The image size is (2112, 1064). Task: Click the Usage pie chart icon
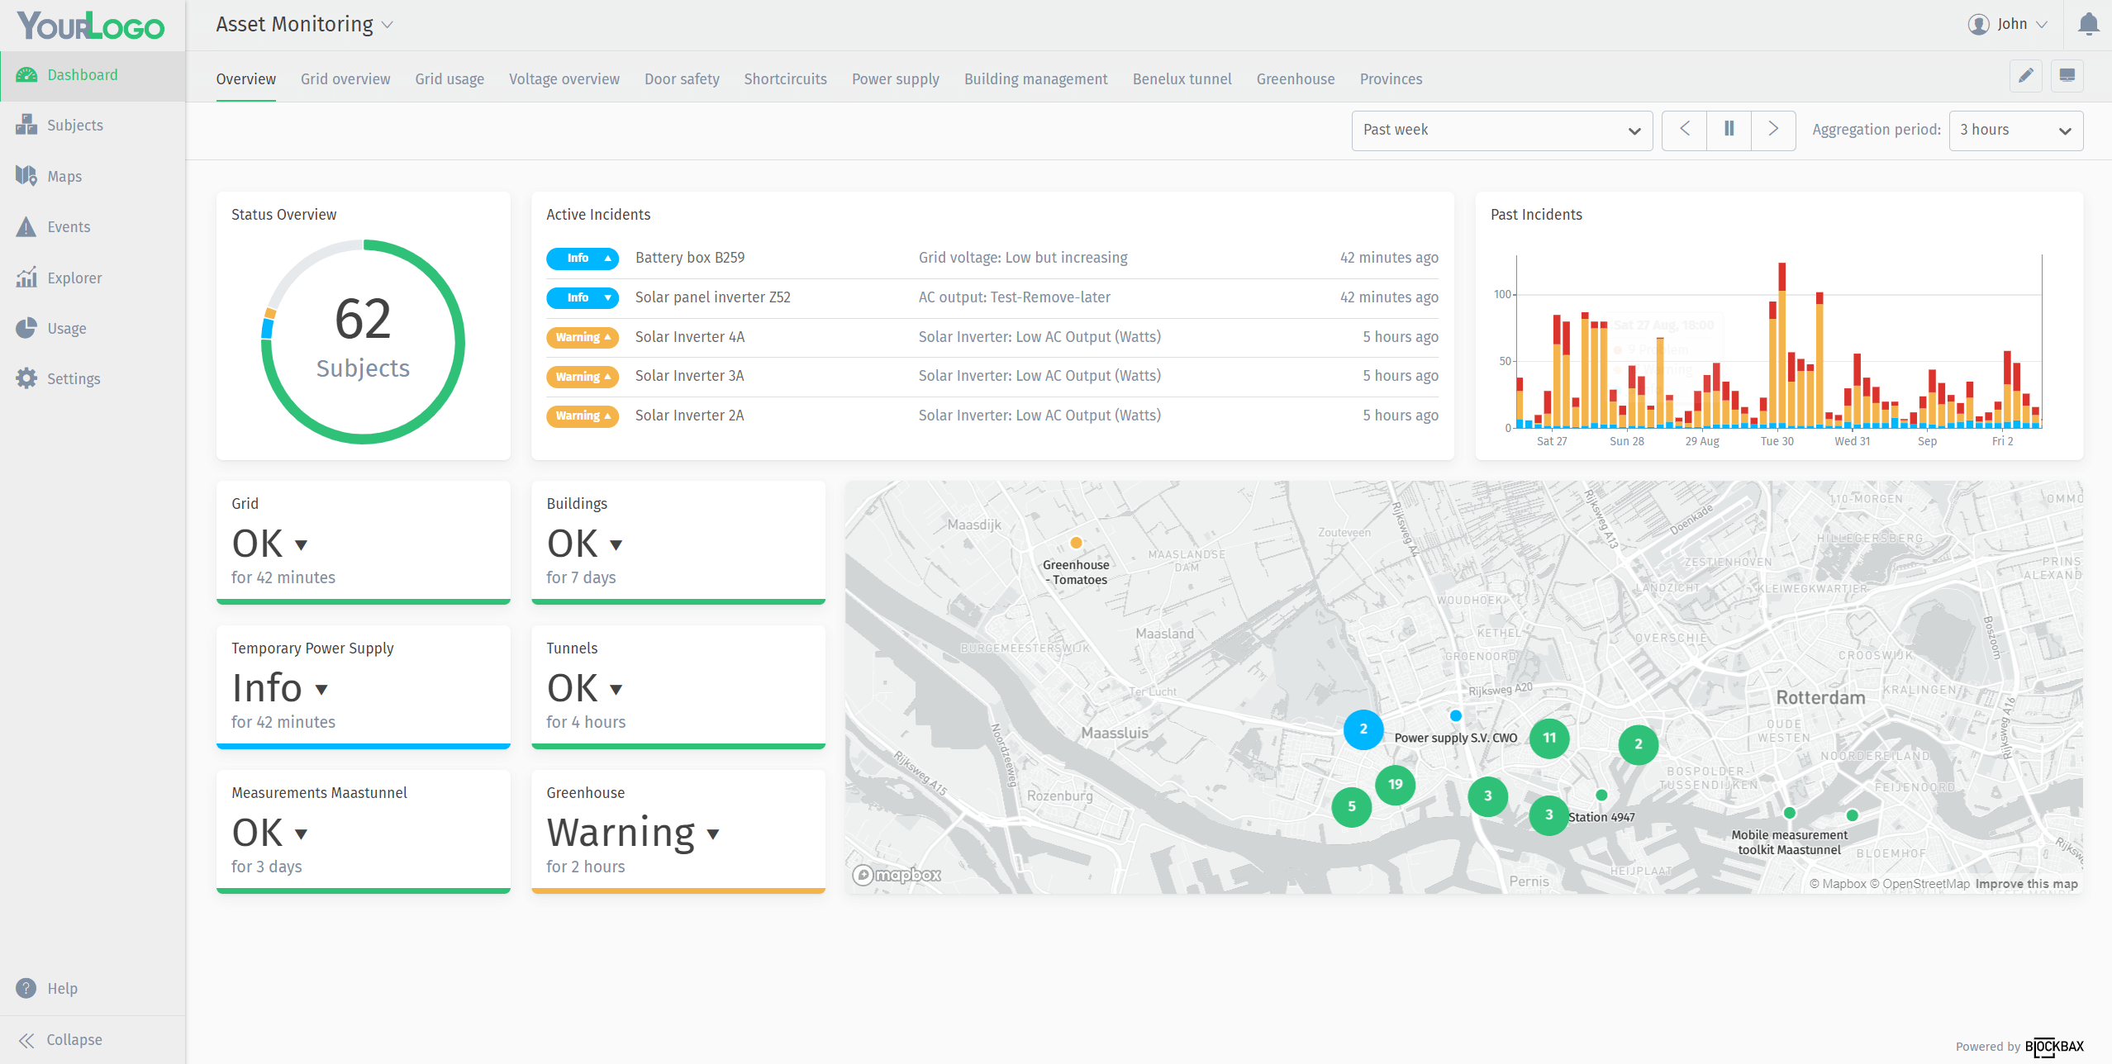[26, 328]
